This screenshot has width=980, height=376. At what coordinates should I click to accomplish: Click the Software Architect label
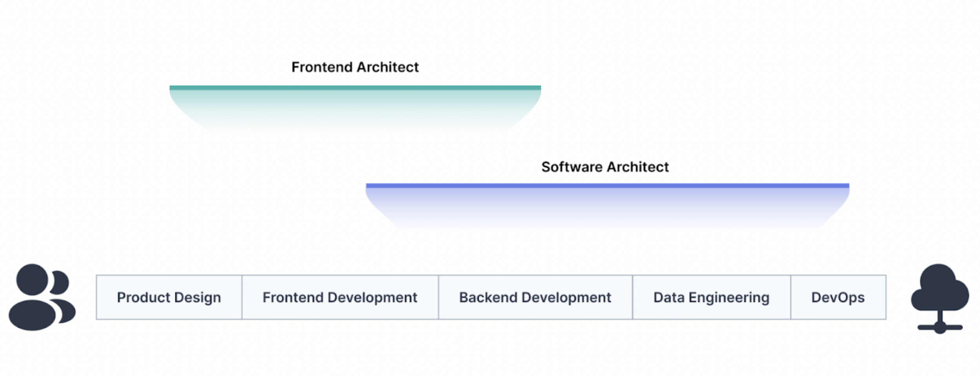tap(605, 167)
